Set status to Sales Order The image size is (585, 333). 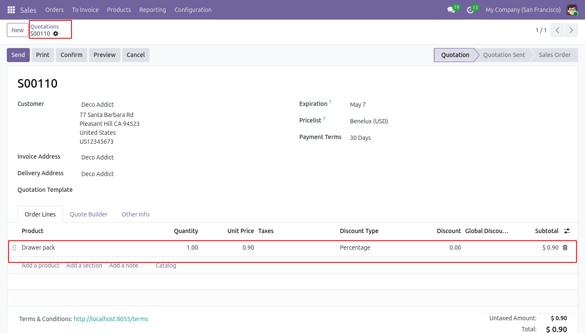point(554,55)
